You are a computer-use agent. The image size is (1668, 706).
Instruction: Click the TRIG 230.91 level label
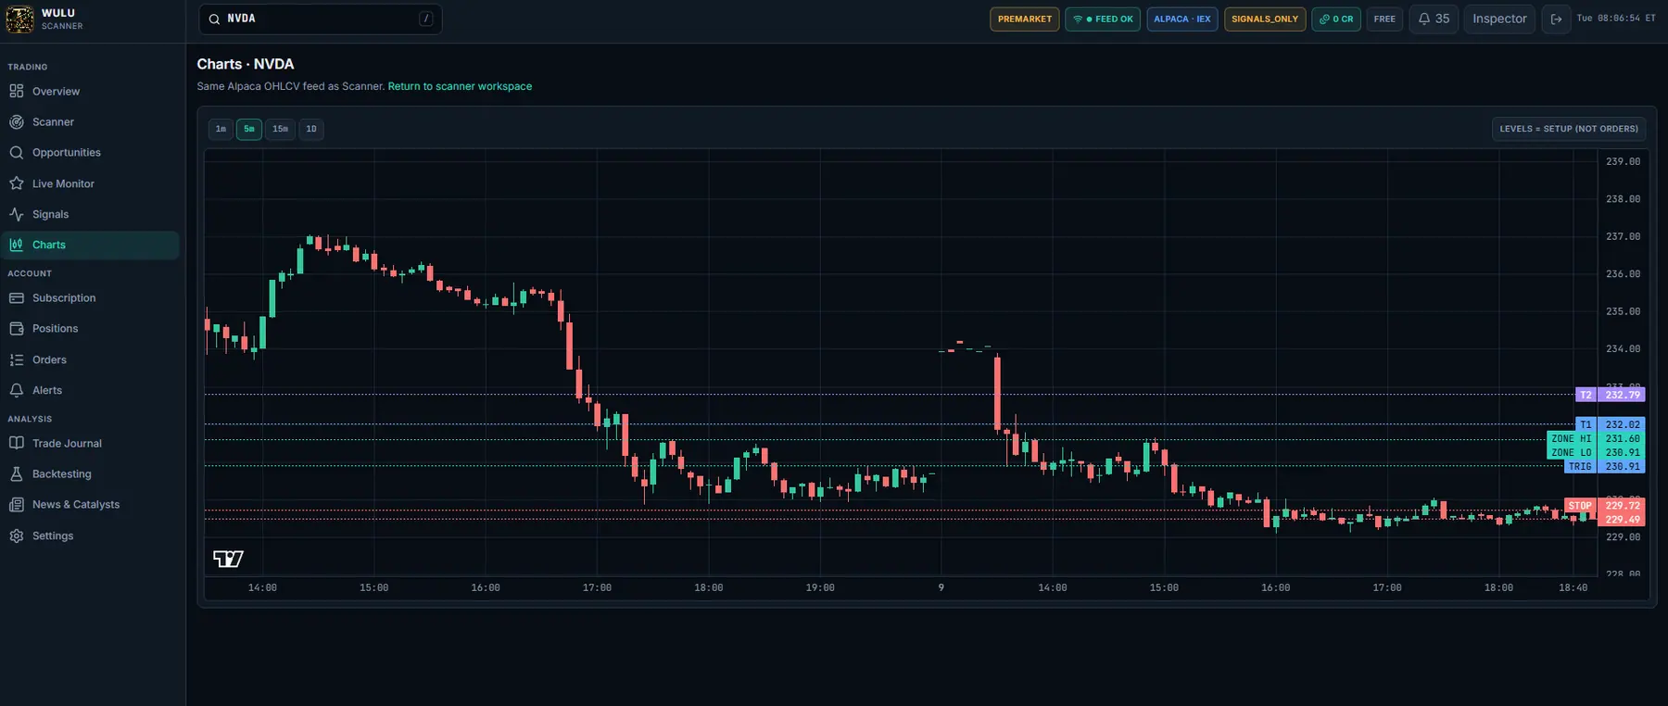pos(1604,466)
